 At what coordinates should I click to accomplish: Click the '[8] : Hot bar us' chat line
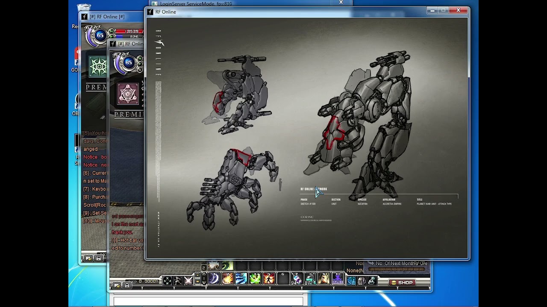pos(127,240)
